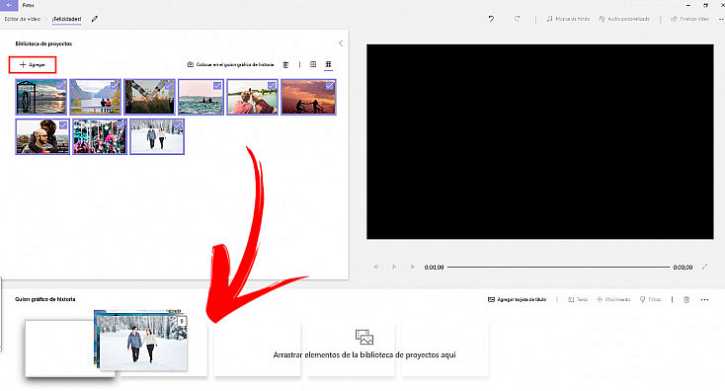This screenshot has height=391, width=725.
Task: Click the Texto storyboard tool
Action: [578, 299]
